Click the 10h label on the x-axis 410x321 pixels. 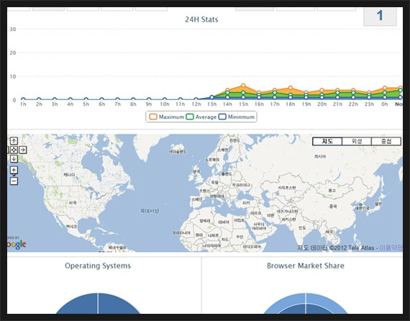pyautogui.click(x=165, y=104)
